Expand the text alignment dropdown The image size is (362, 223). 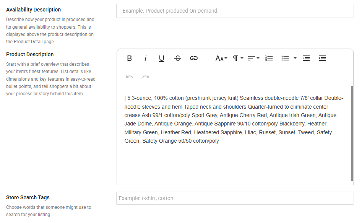[253, 58]
